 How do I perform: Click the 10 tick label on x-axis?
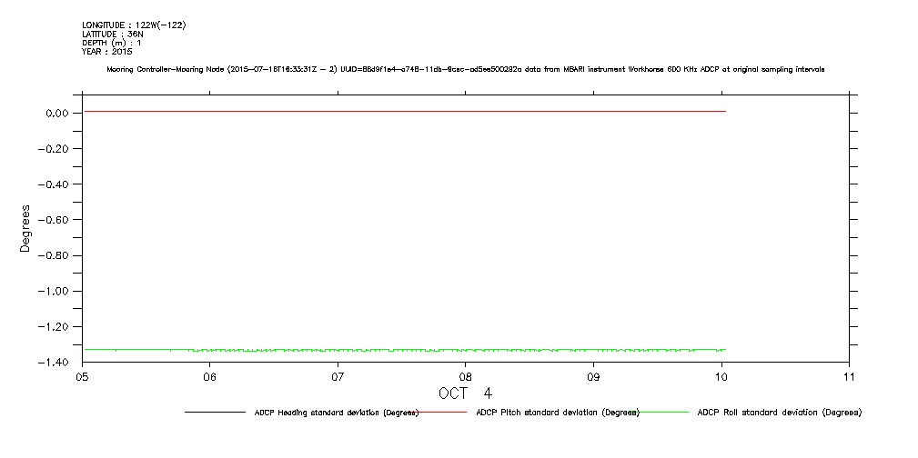click(x=721, y=376)
